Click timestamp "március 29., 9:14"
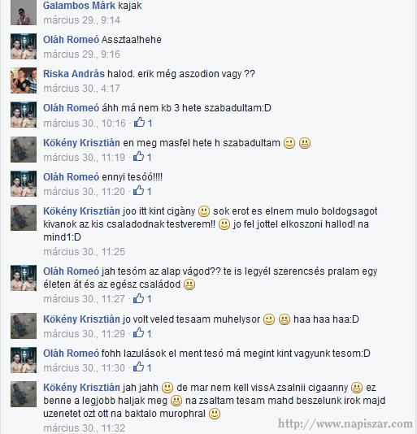 point(81,20)
